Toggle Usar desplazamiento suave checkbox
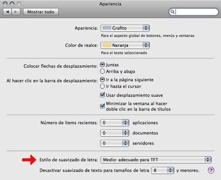This screenshot has height=180, width=221. [103, 95]
